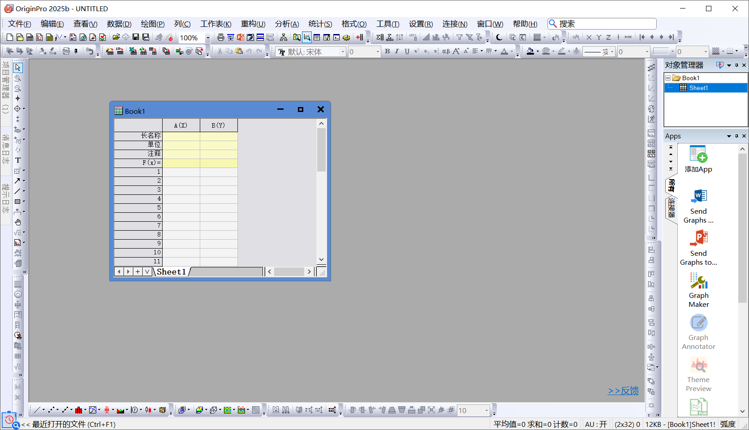Open the Apps panel dropdown menu arrow
This screenshot has height=430, width=749.
729,136
